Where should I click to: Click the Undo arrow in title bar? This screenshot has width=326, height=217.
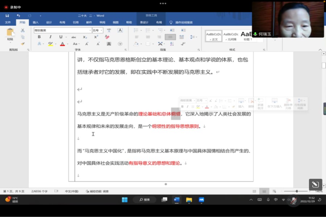18,16
